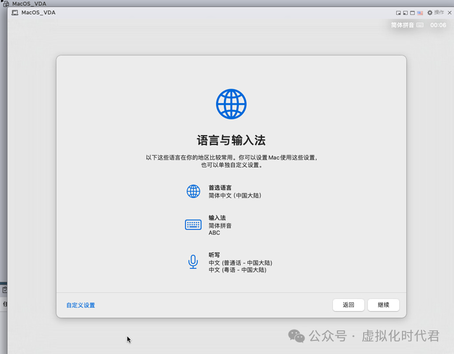This screenshot has width=454, height=354.
Task: Click the 返回 back button
Action: (x=349, y=305)
